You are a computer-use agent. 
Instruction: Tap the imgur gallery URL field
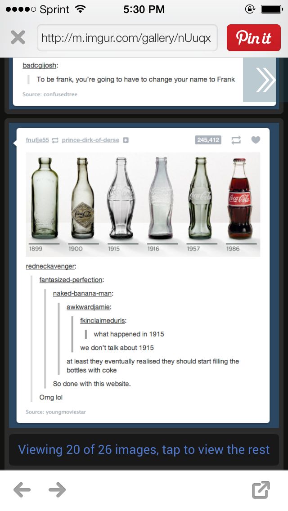127,38
